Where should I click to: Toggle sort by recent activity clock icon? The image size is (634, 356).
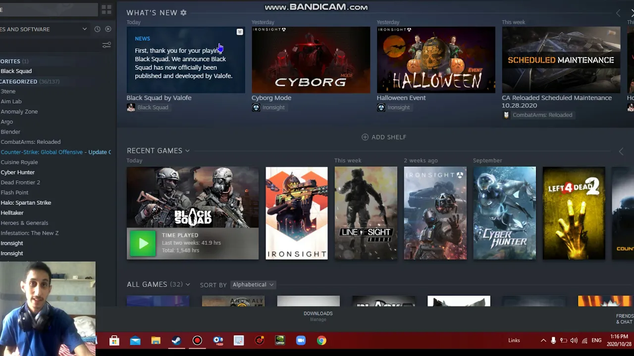tap(97, 29)
